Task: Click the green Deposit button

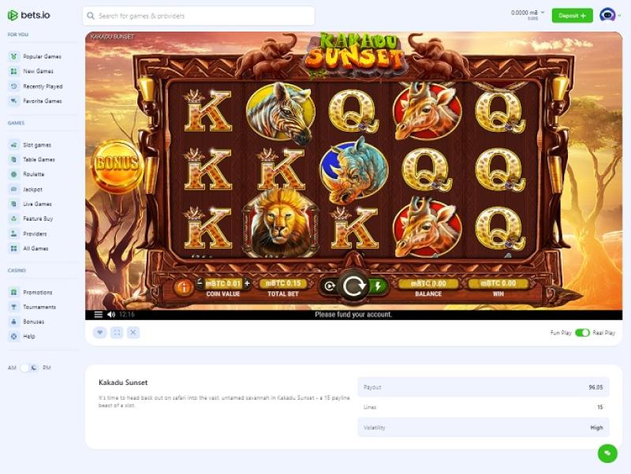Action: click(572, 16)
